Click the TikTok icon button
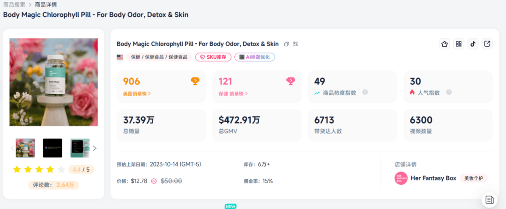Screen dimensions: 506x209 click(473, 44)
